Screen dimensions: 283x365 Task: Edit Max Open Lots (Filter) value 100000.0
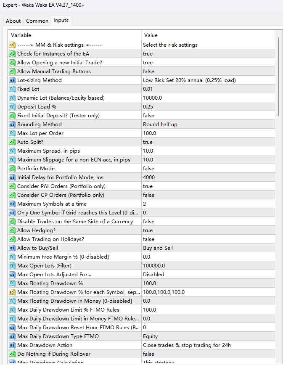coord(208,266)
